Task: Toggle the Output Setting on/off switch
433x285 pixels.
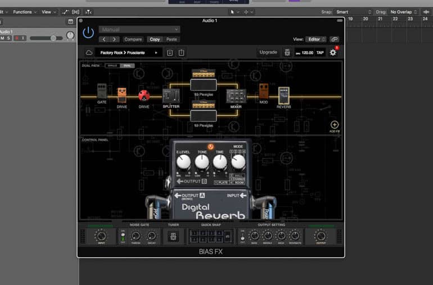Action: (x=242, y=237)
